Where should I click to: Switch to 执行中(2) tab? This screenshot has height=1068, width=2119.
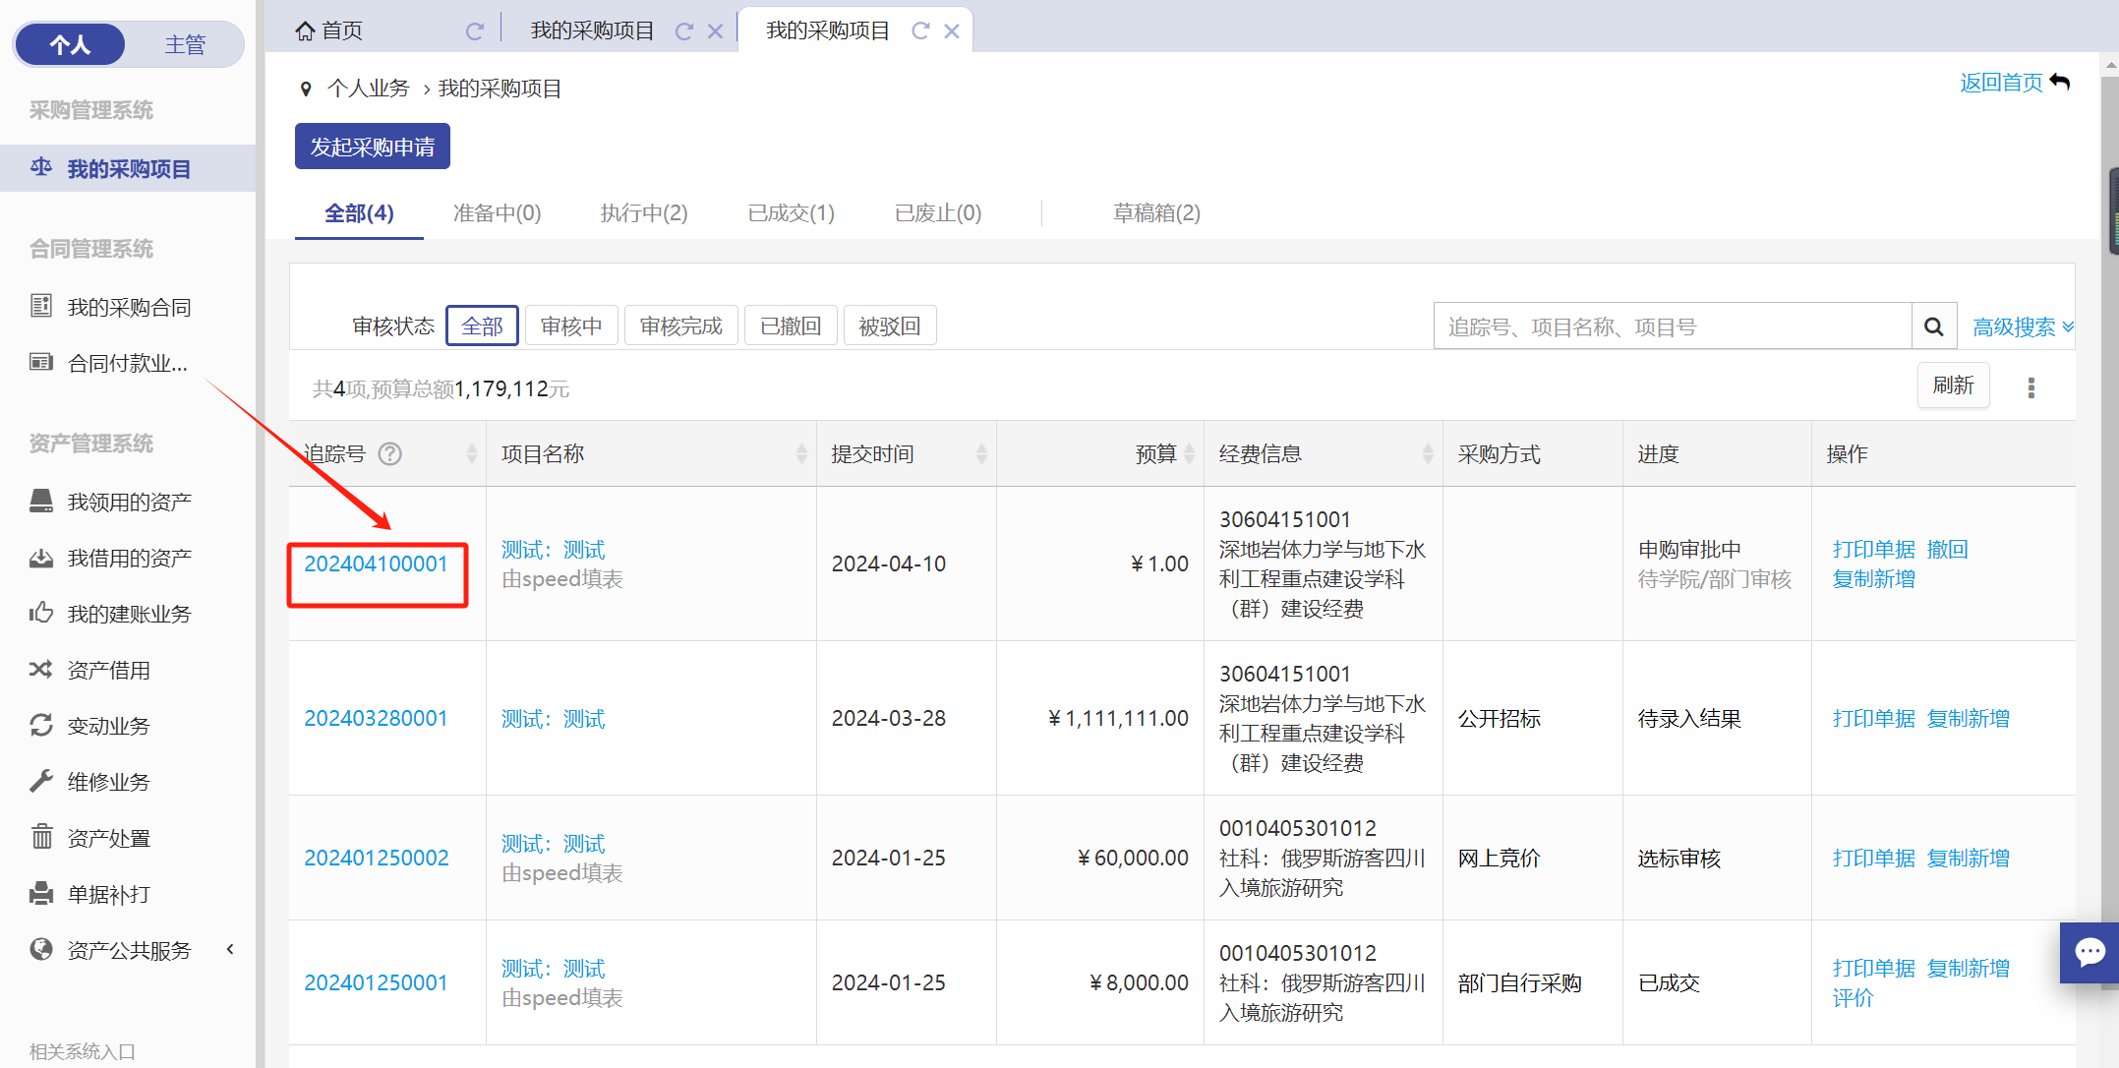tap(644, 213)
